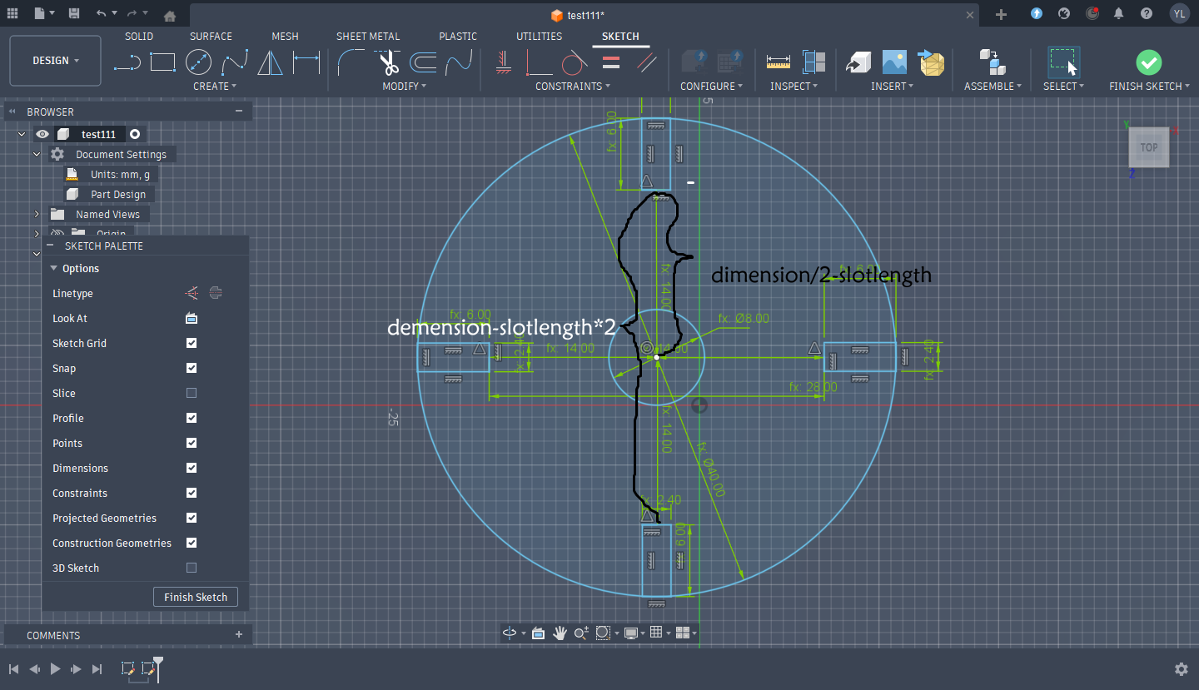Activate the Trim scissors tool

point(387,62)
